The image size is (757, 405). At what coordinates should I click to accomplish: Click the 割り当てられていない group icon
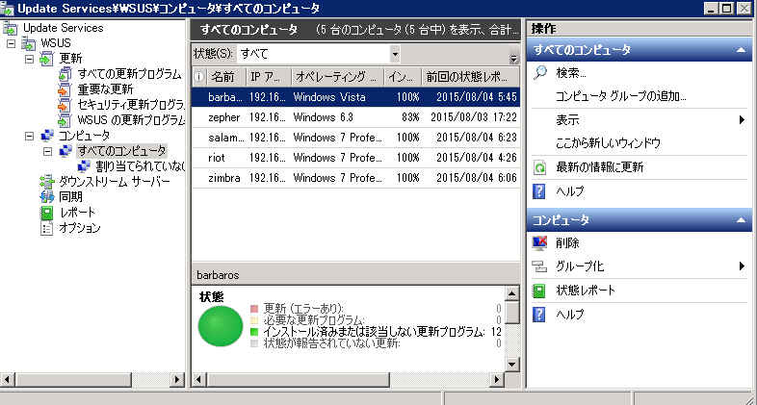[x=84, y=166]
